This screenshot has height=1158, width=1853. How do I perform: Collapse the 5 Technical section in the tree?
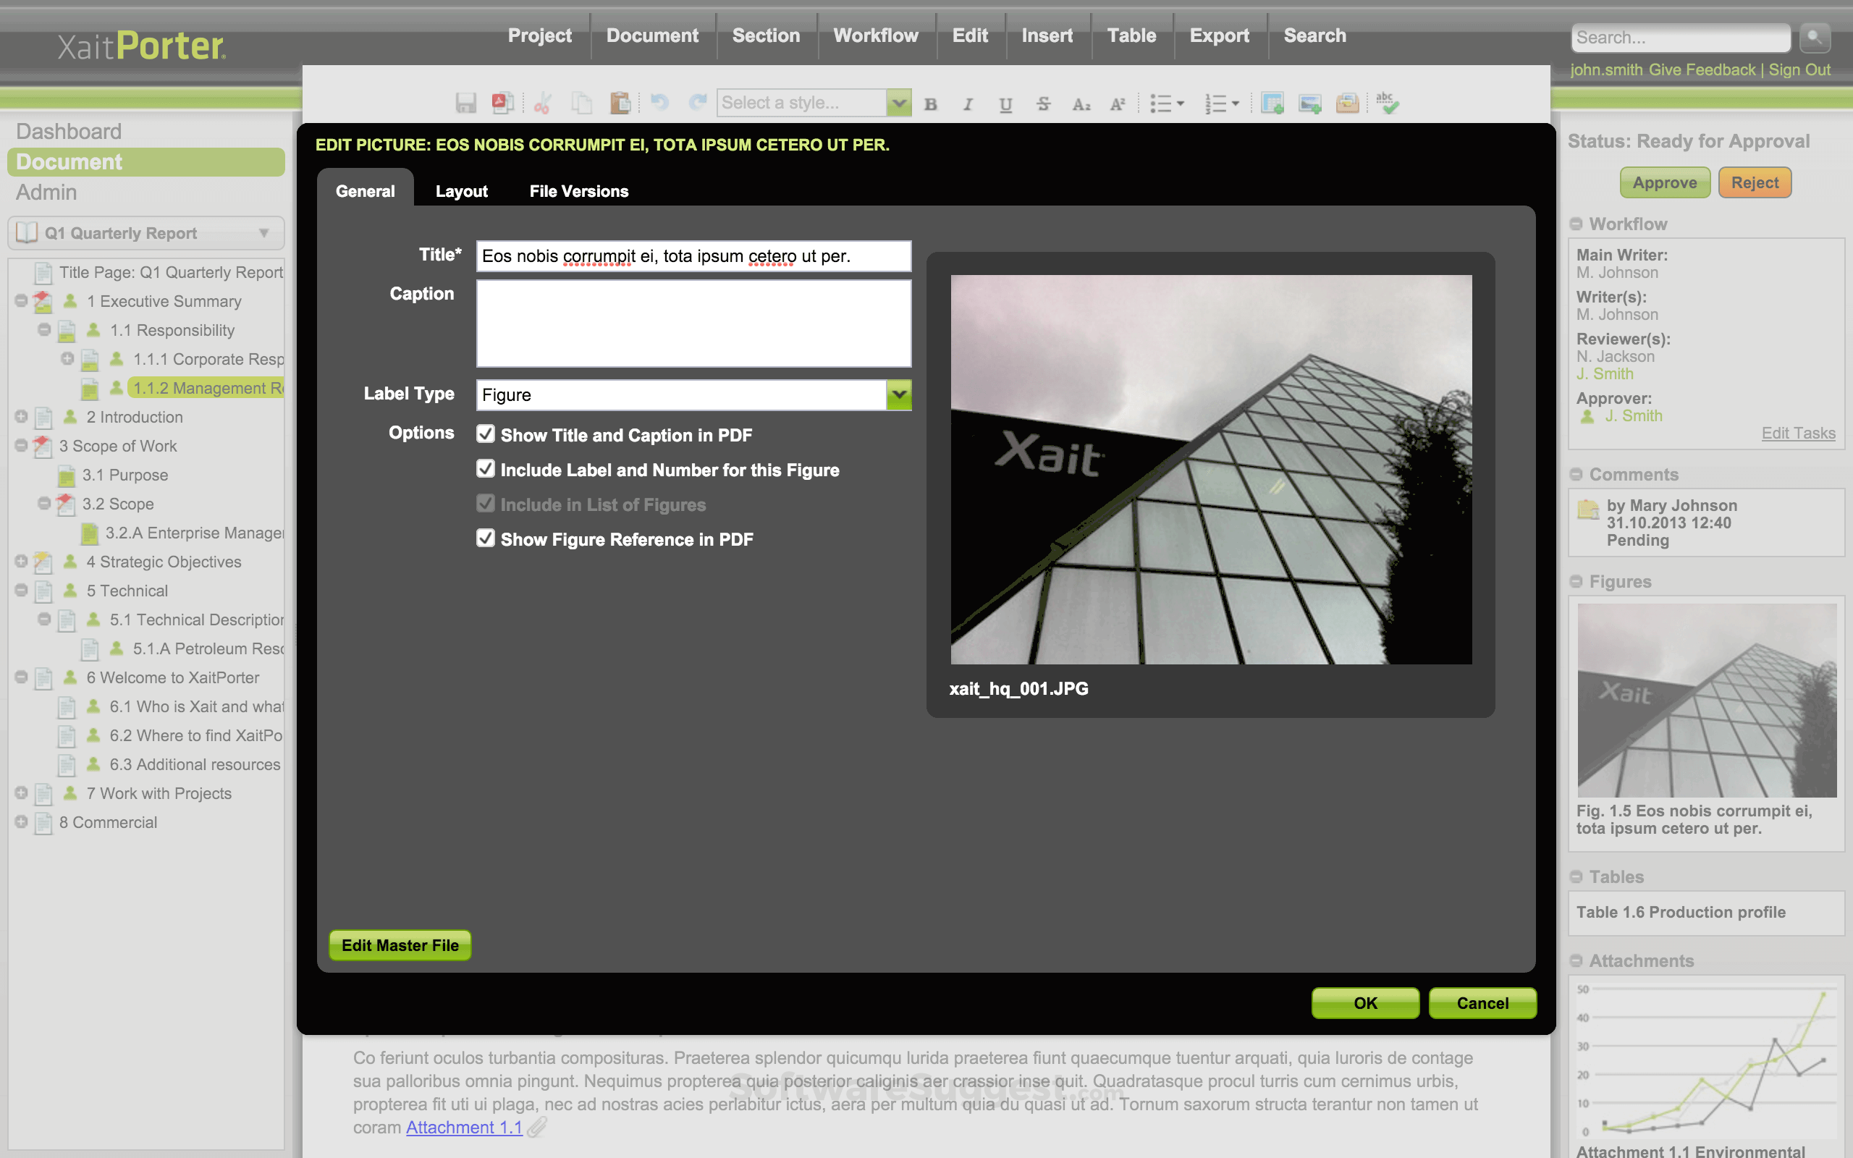click(x=21, y=591)
